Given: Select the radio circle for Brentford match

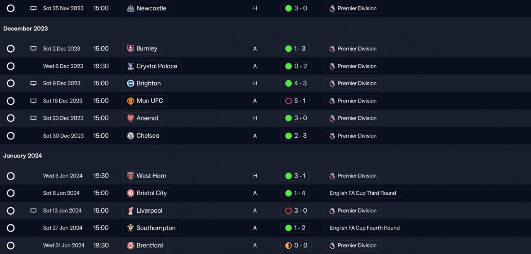Looking at the screenshot, I should click(x=11, y=245).
